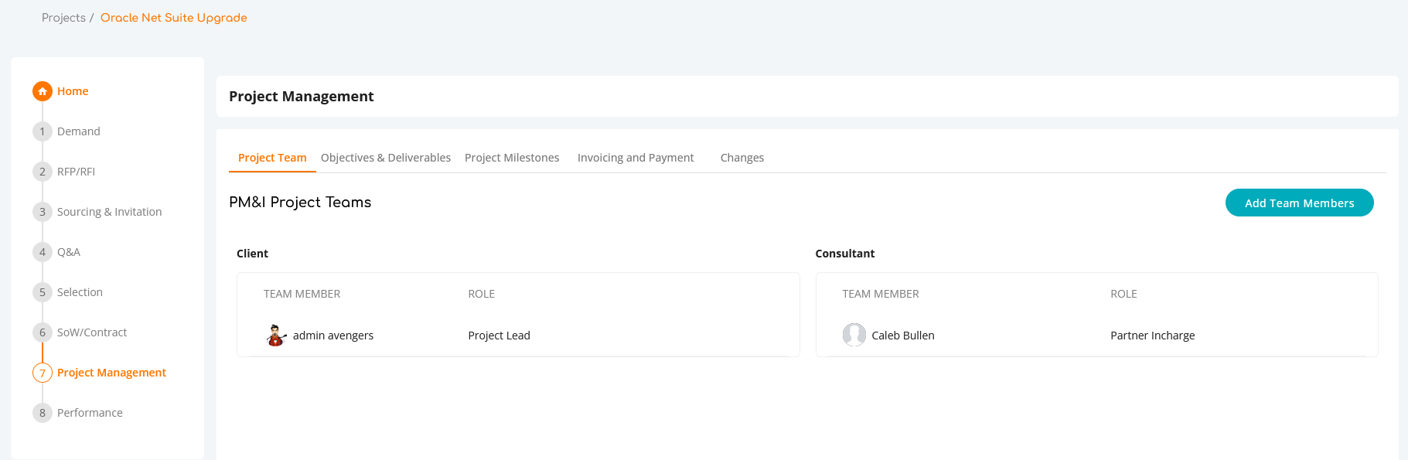This screenshot has height=460, width=1408.
Task: Go to Invoicing and Payment tab
Action: (636, 158)
